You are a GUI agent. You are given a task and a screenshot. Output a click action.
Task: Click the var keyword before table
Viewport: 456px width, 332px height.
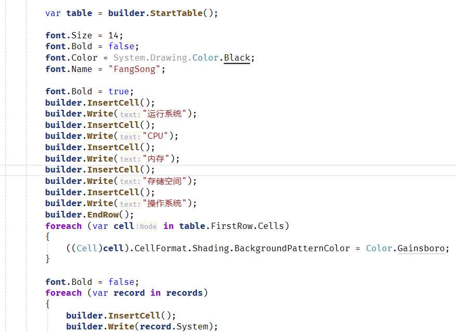click(53, 13)
